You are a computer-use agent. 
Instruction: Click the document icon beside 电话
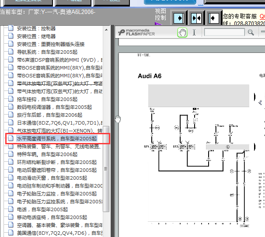(x=11, y=209)
